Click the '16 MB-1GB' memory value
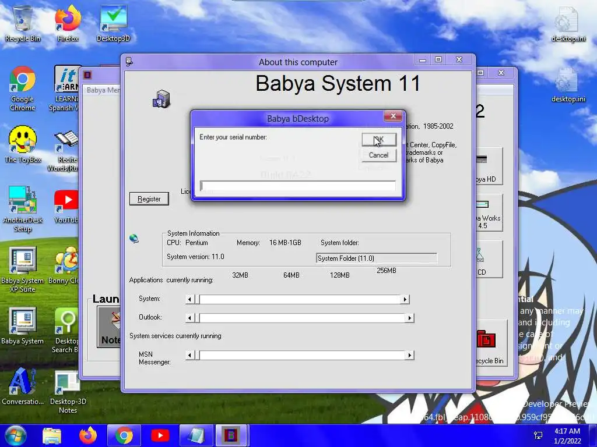 tap(285, 243)
